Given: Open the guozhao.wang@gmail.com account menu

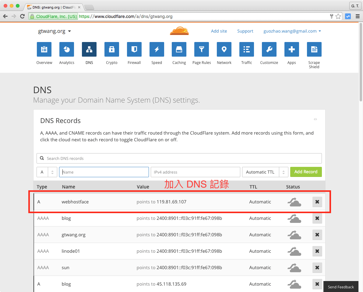Looking at the screenshot, I should (x=292, y=31).
